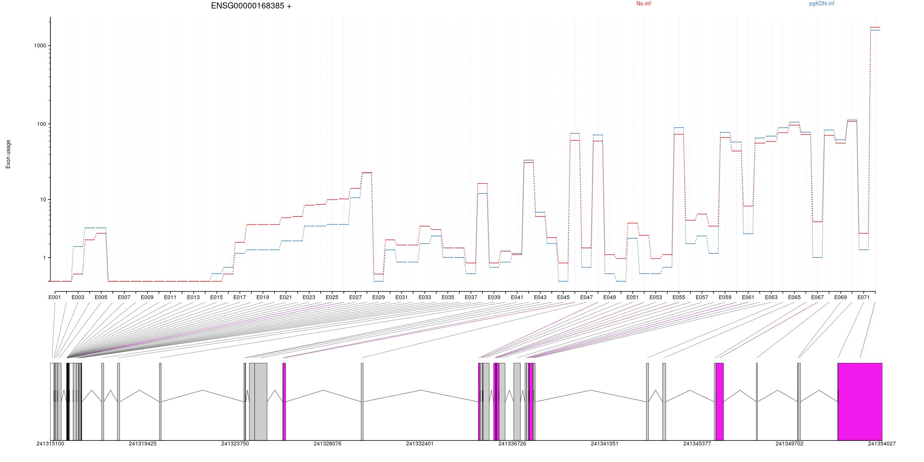Click the ENSG00000168385 gene title

251,6
